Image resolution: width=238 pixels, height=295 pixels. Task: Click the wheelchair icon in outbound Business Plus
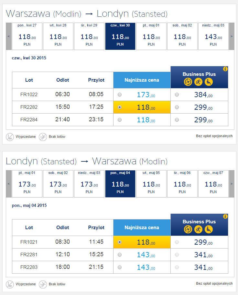(x=209, y=82)
